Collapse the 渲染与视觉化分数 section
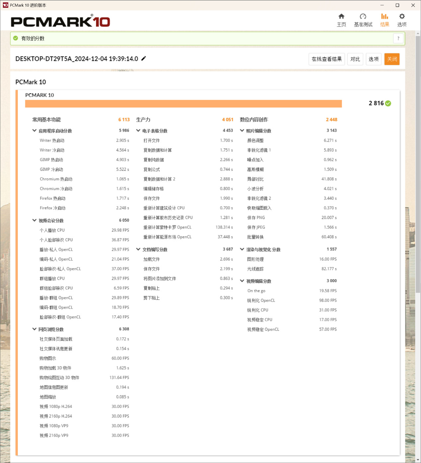Image resolution: width=421 pixels, height=463 pixels. (242, 249)
